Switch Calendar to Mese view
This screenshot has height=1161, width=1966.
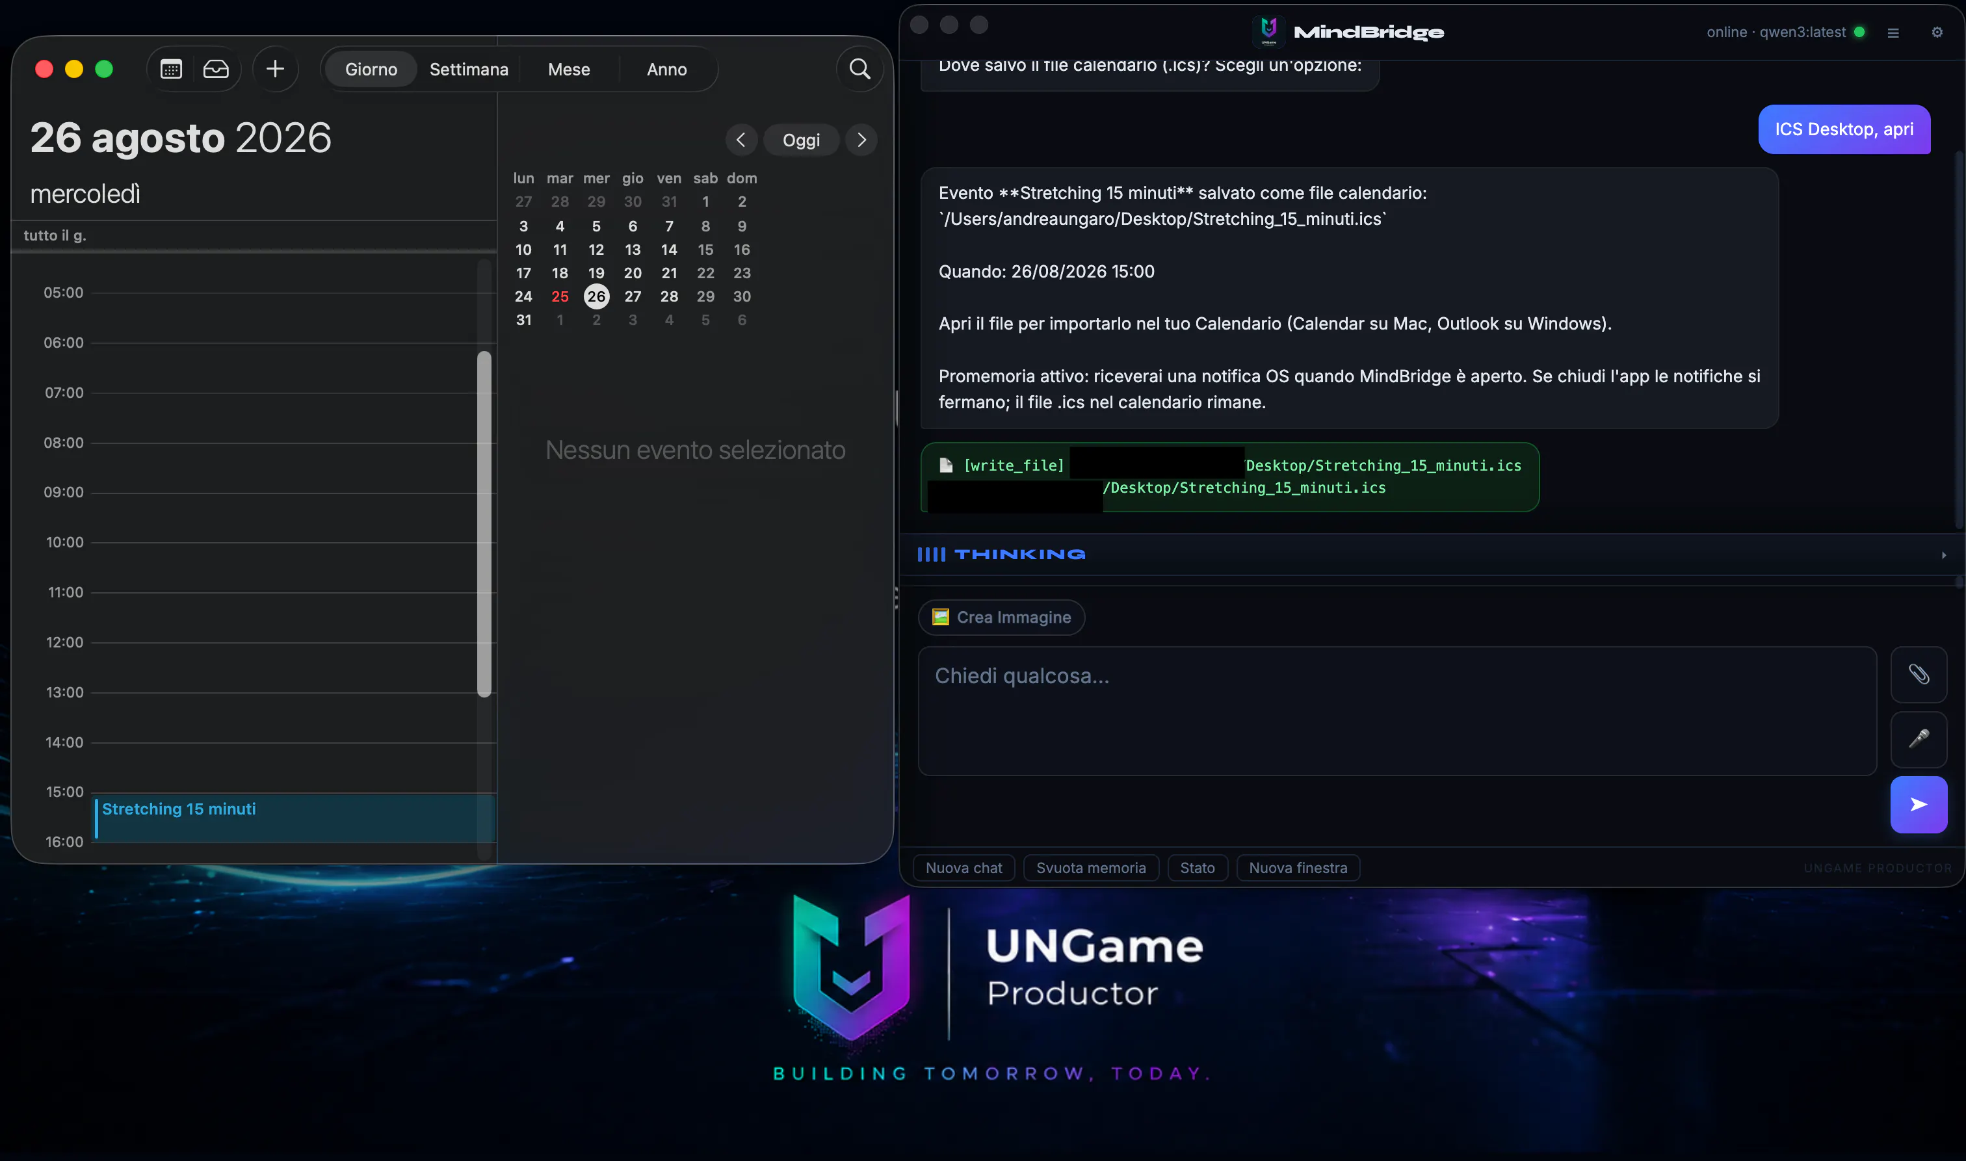click(569, 69)
